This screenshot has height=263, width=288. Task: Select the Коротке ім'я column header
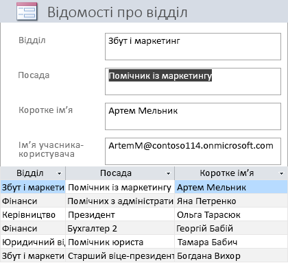[231, 173]
